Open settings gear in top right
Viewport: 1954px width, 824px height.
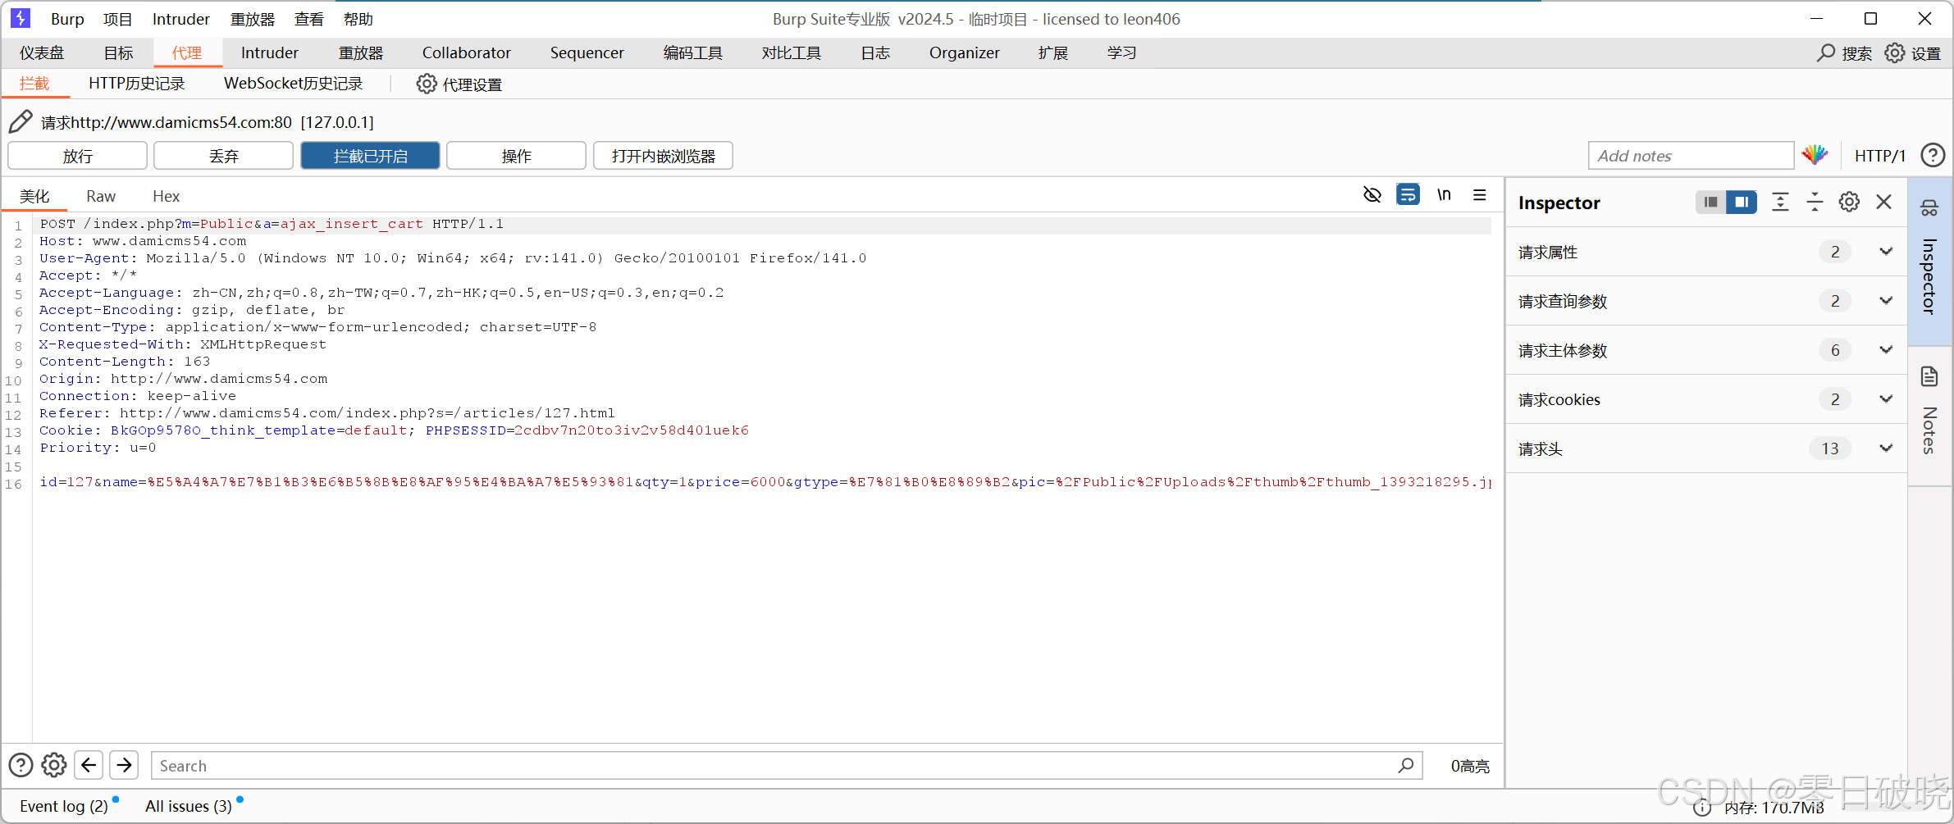(1894, 53)
